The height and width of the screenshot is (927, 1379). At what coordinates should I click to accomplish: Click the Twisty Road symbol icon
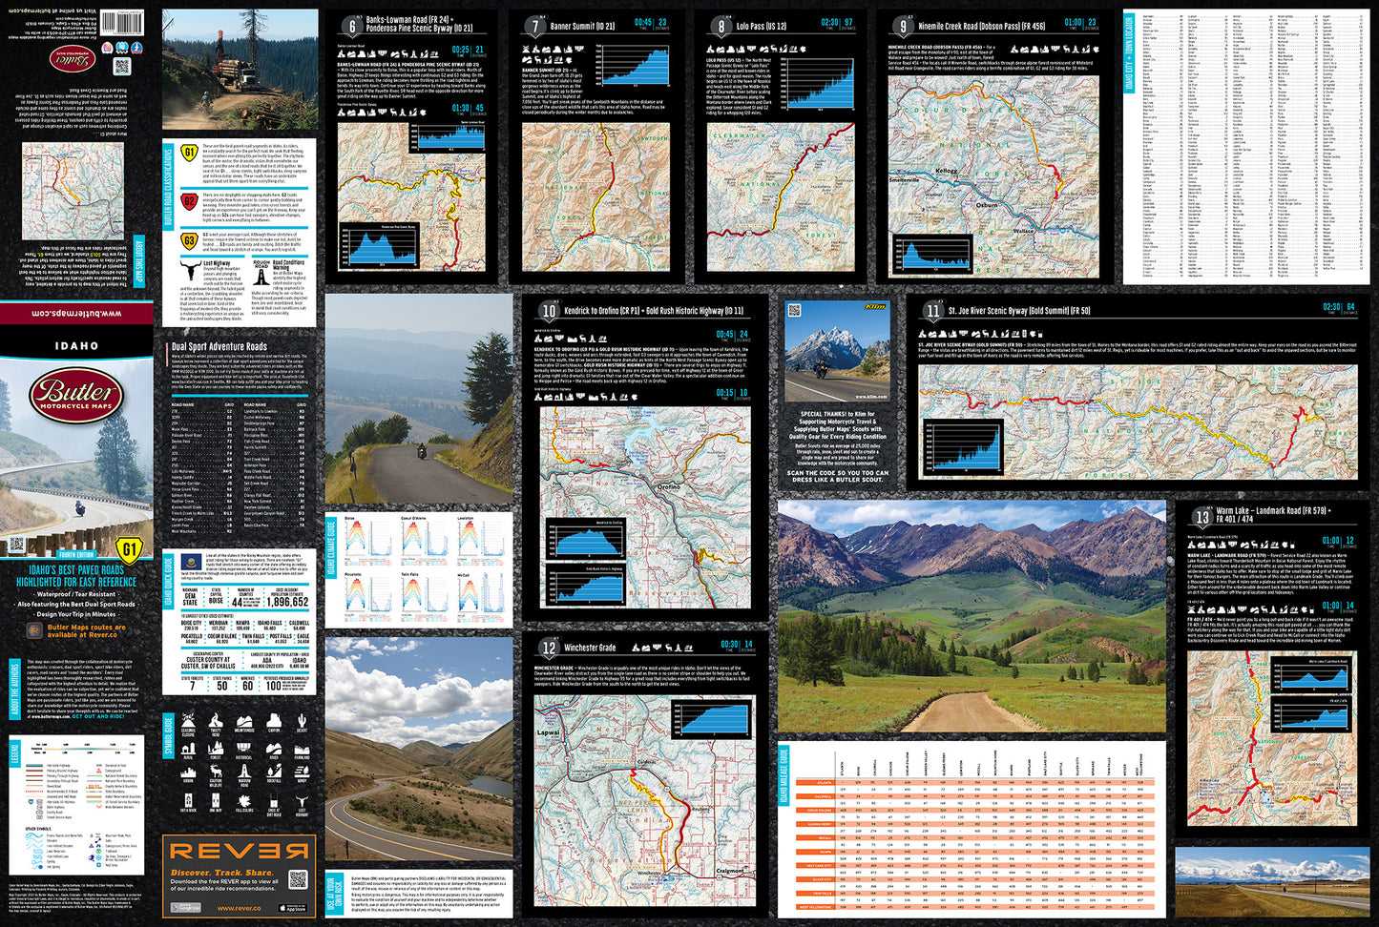pos(216,723)
